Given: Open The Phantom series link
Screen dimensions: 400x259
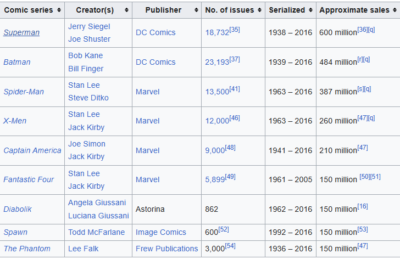Looking at the screenshot, I should 27,249.
